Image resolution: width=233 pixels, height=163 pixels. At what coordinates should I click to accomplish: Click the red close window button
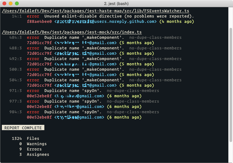click(x=4, y=3)
